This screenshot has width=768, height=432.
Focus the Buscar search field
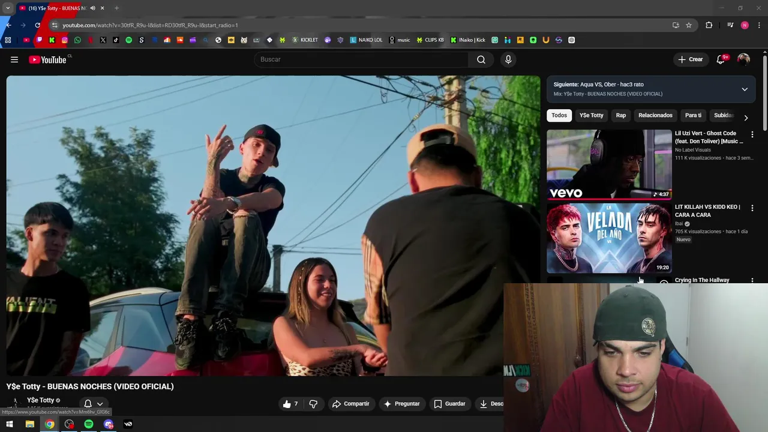(x=361, y=59)
